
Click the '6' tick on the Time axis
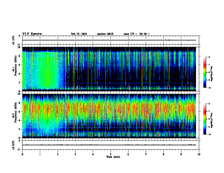coord(128,154)
